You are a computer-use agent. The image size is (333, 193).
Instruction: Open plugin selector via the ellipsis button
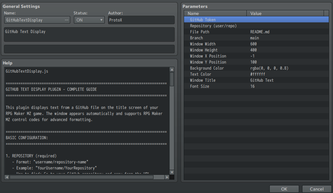(x=67, y=20)
